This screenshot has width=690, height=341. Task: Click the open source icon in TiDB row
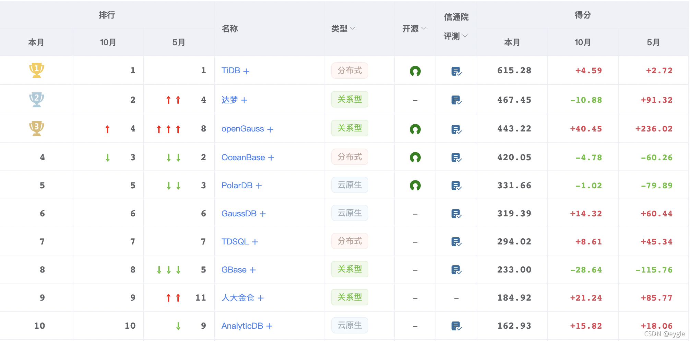point(415,71)
